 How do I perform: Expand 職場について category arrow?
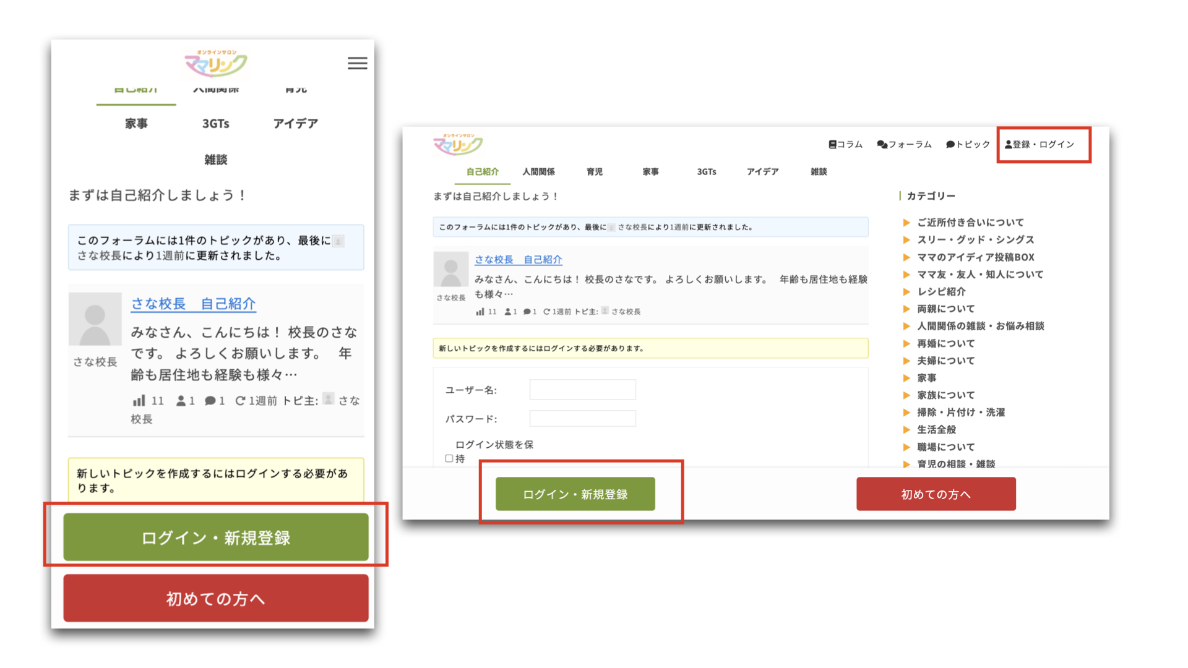click(906, 447)
